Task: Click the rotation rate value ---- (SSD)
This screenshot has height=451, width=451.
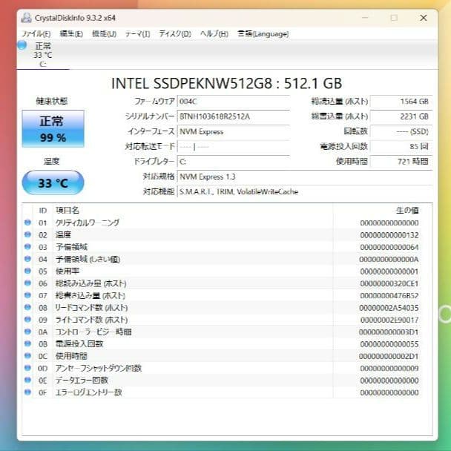Action: (401, 132)
